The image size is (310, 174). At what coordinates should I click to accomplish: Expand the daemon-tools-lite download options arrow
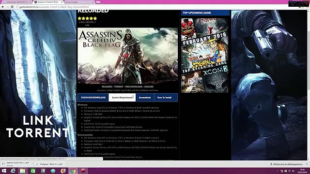click(32, 164)
